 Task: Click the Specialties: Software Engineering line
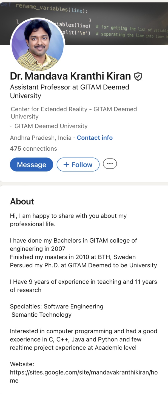[57, 306]
